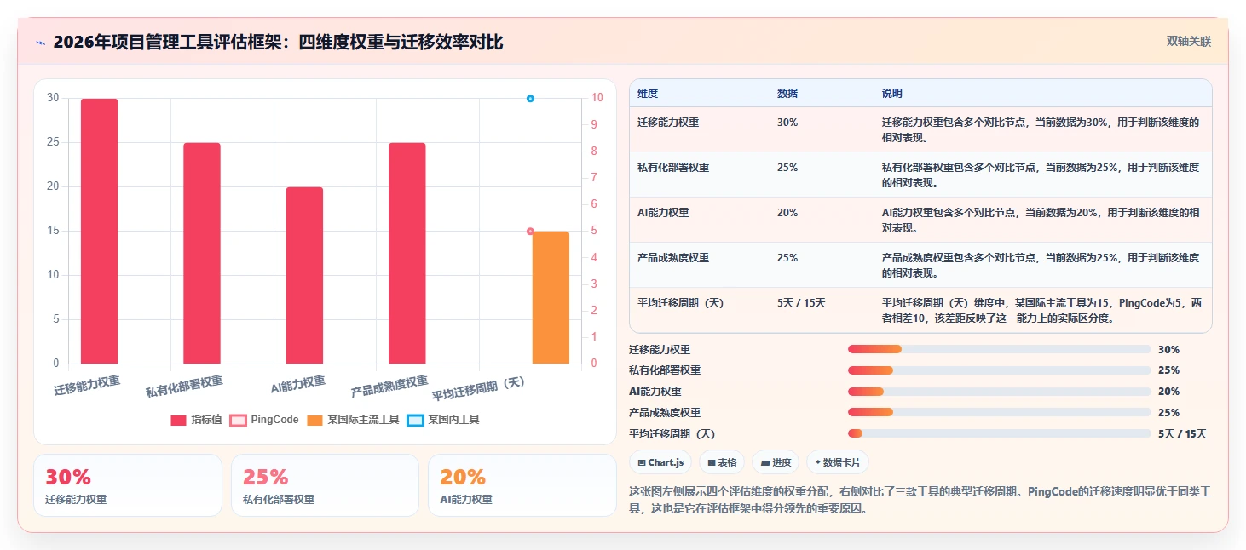This screenshot has height=550, width=1246.
Task: Click the 私有化部署权重 25% progress bar
Action: (x=999, y=370)
